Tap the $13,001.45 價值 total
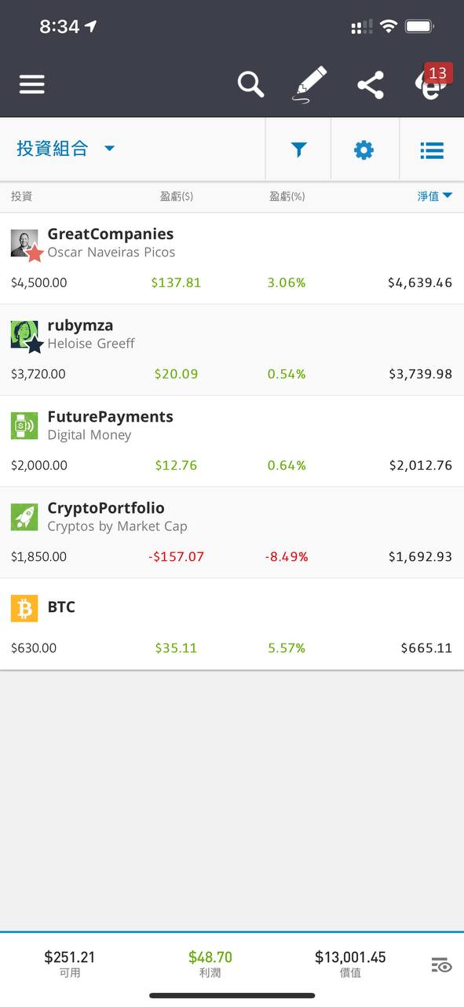Screen dimensions: 464x1007 (x=350, y=964)
